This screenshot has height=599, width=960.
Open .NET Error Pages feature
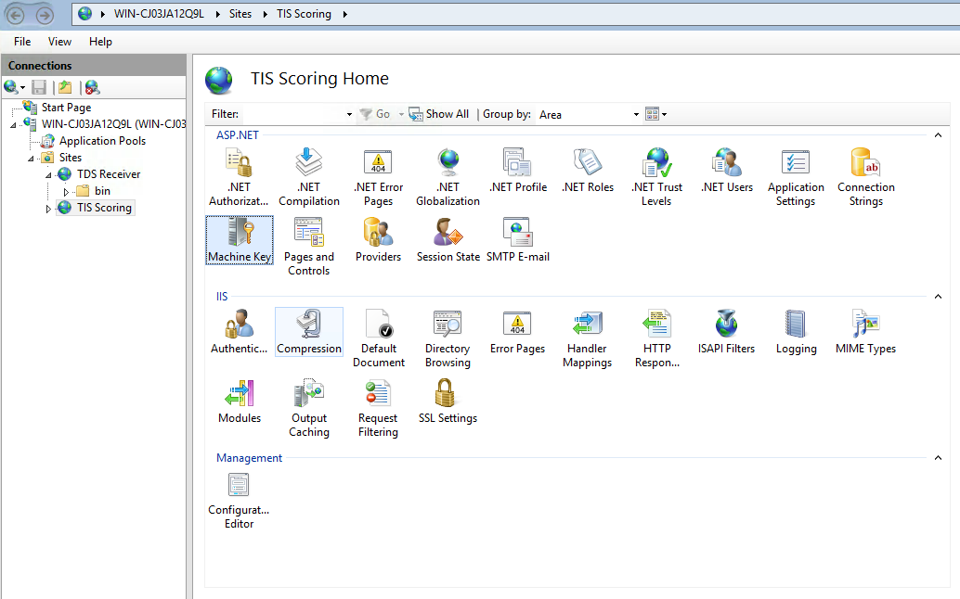379,177
